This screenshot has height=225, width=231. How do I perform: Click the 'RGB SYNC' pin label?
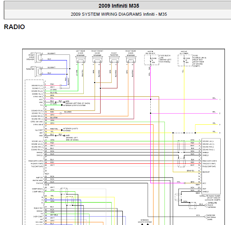38,208
